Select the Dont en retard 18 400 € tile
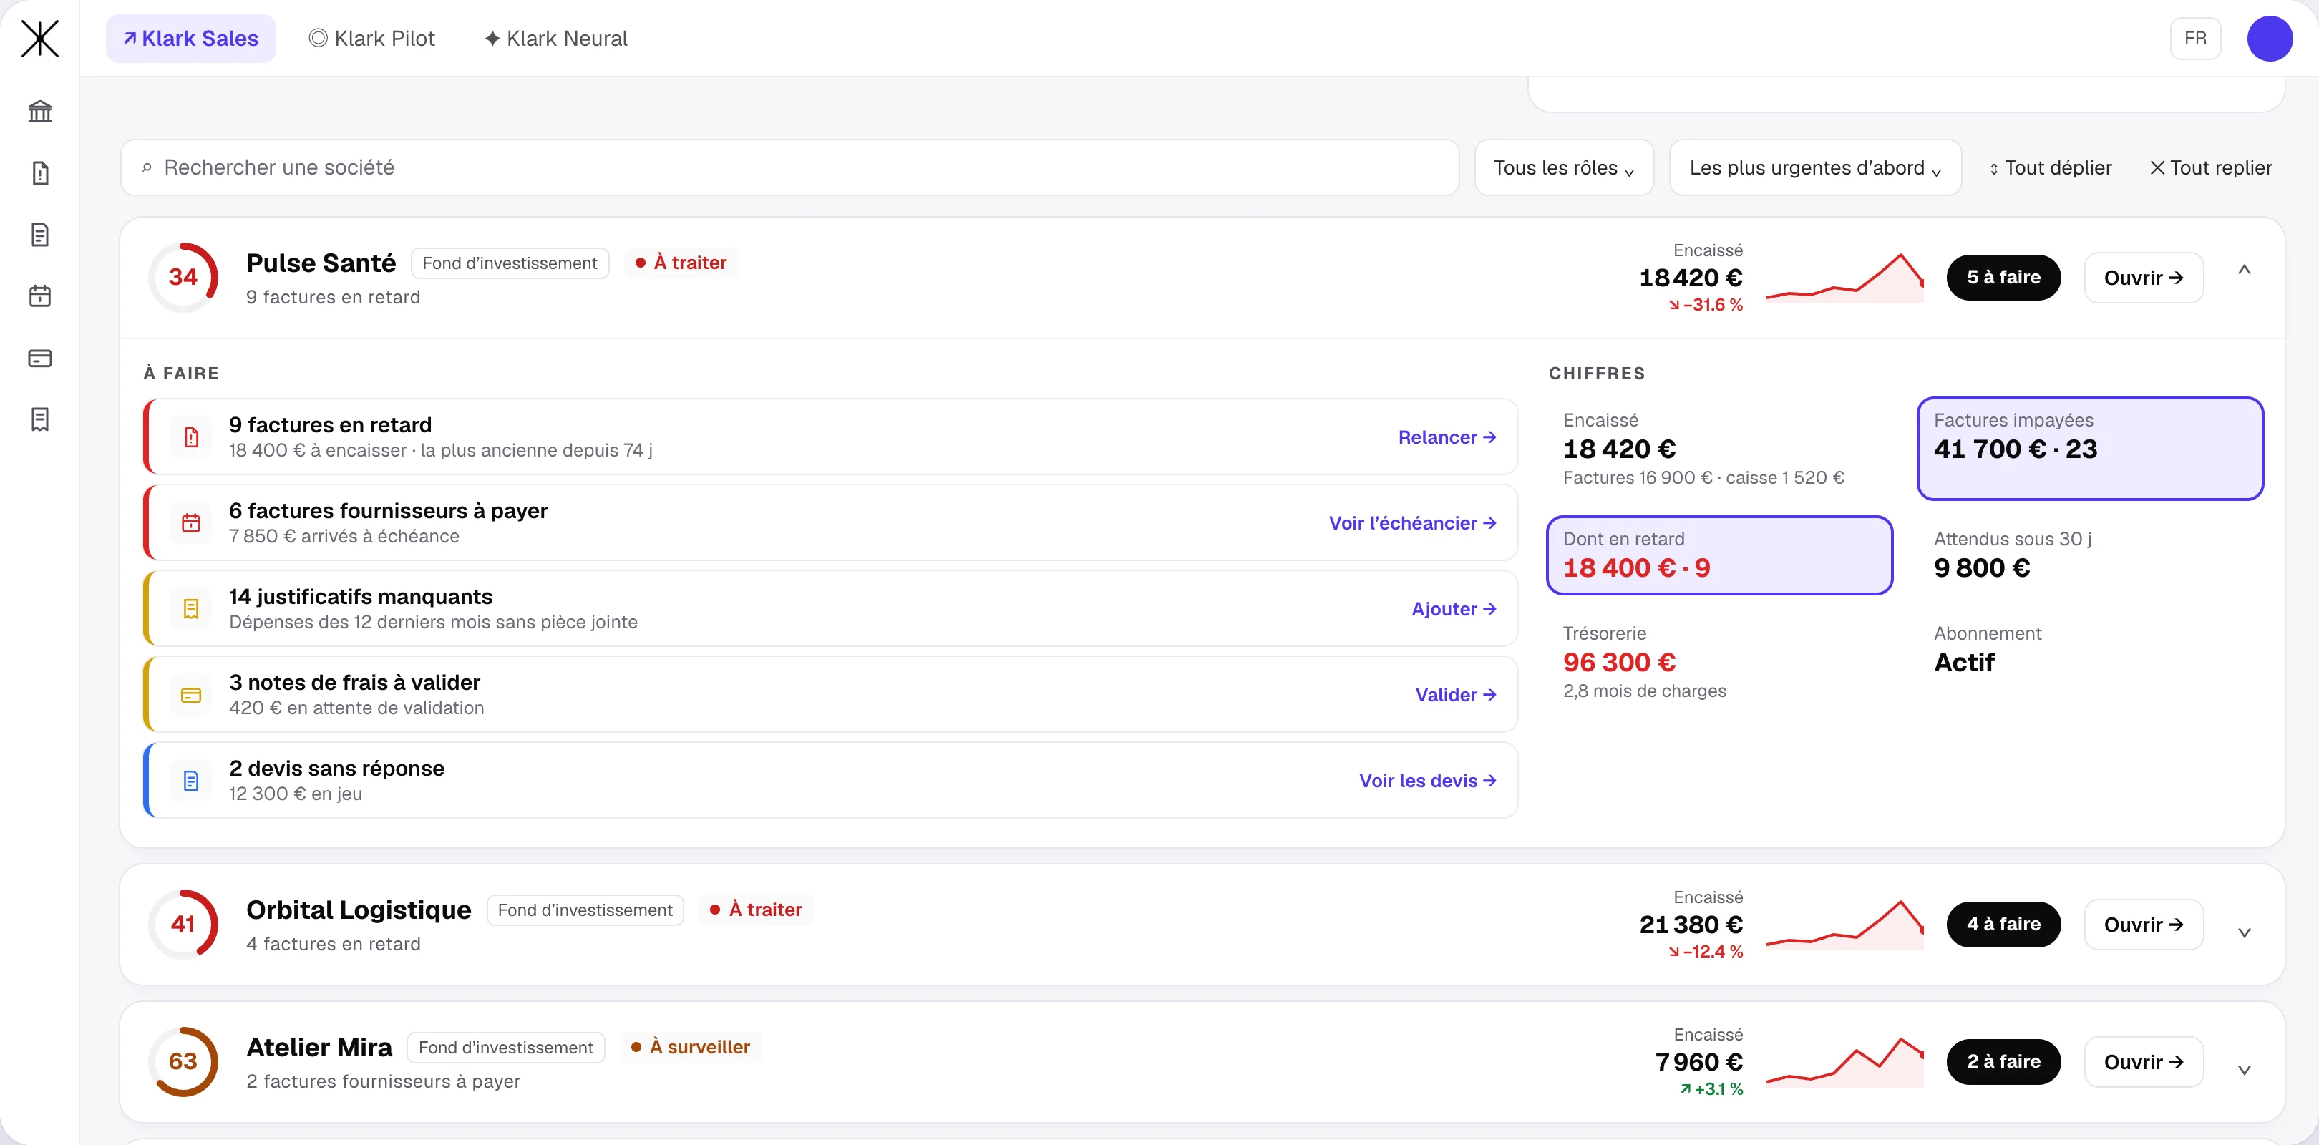 (1718, 555)
